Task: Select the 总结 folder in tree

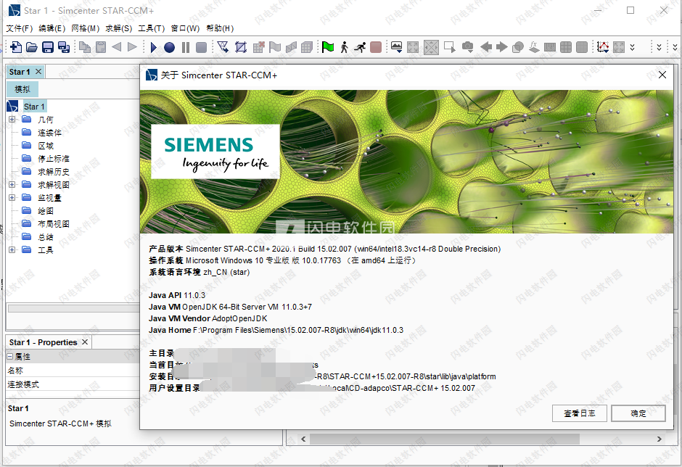Action: 46,237
